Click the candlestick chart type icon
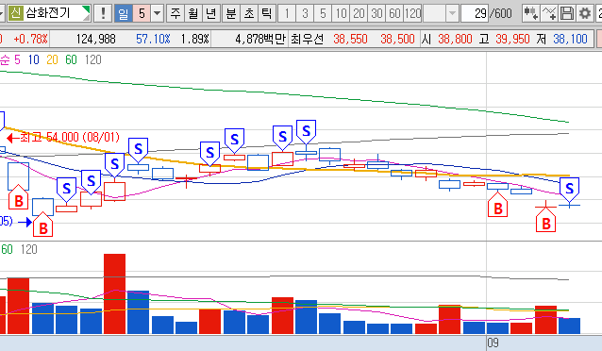602x351 pixels. coord(531,14)
